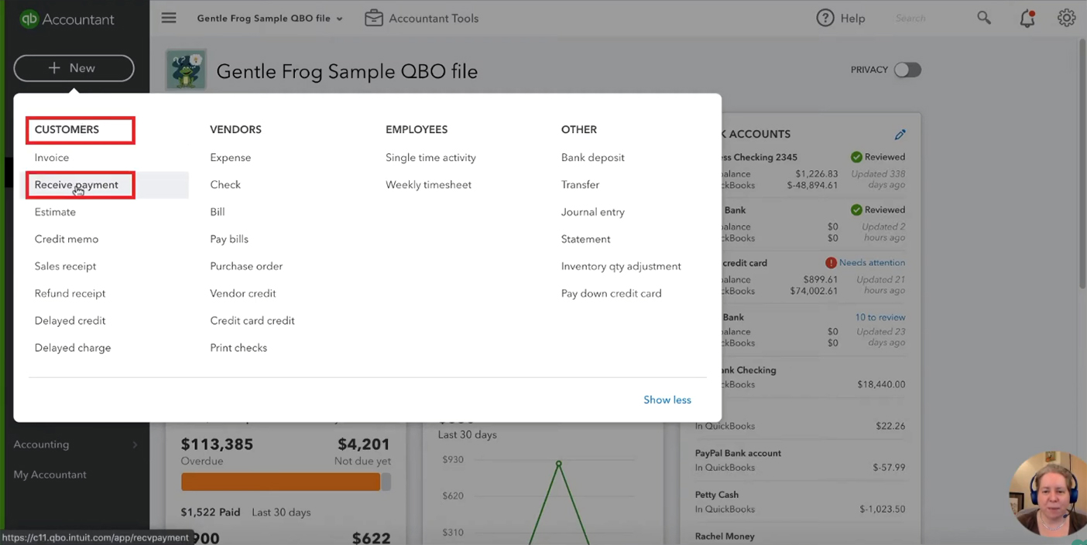Click the 10 to review link
The image size is (1087, 545).
pos(880,318)
